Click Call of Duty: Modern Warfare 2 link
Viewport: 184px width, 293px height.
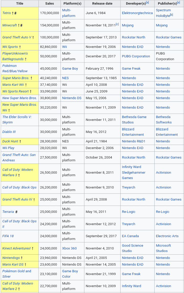[18, 286]
